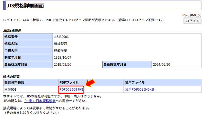The image size is (204, 117).
Task: Click the 音声ファイル column header
Action: tap(135, 83)
